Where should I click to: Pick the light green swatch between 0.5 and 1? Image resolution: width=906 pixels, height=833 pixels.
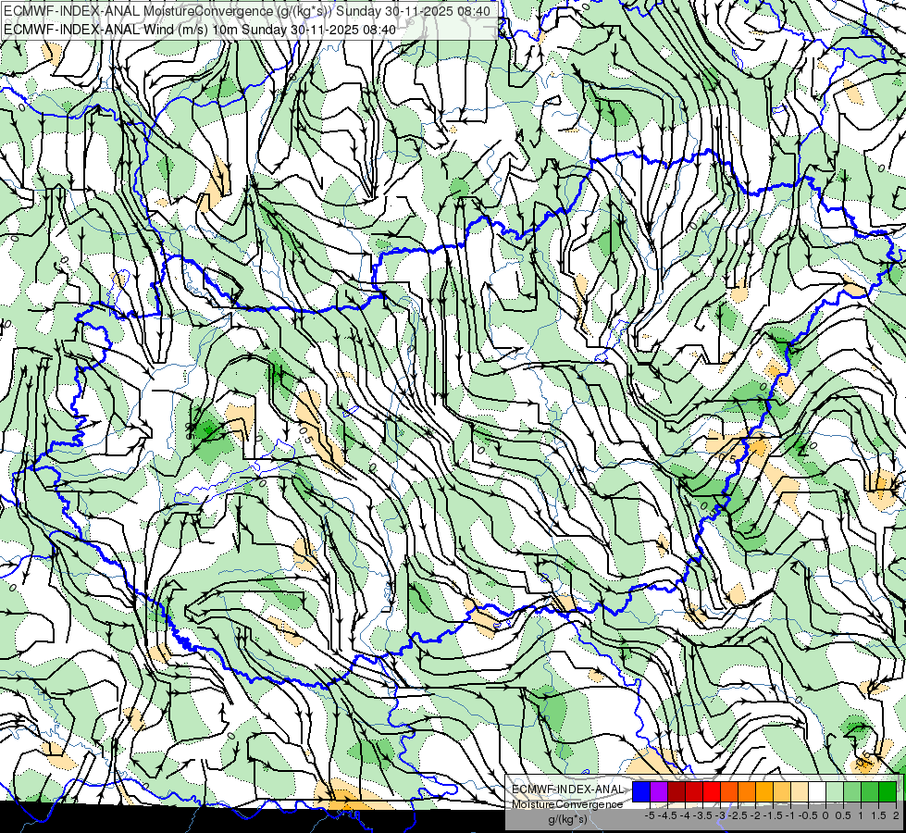point(851,791)
